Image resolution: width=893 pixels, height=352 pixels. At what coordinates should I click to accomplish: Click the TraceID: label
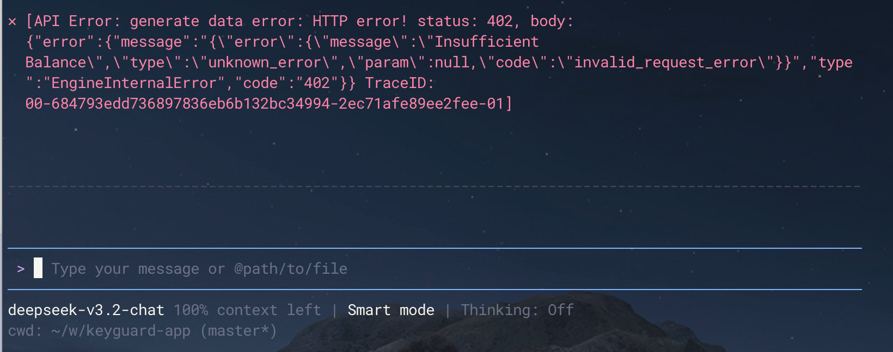399,83
